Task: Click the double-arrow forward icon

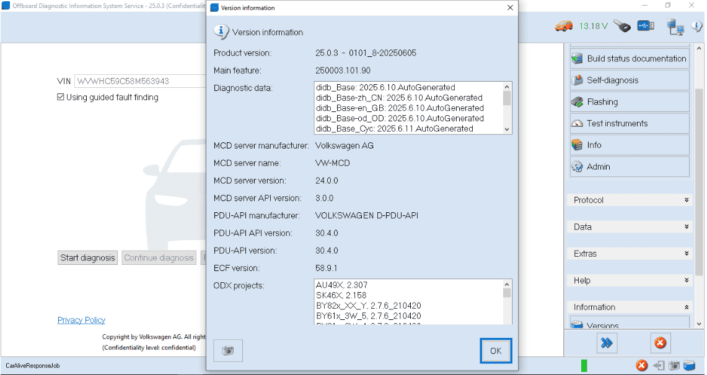Action: pyautogui.click(x=607, y=342)
